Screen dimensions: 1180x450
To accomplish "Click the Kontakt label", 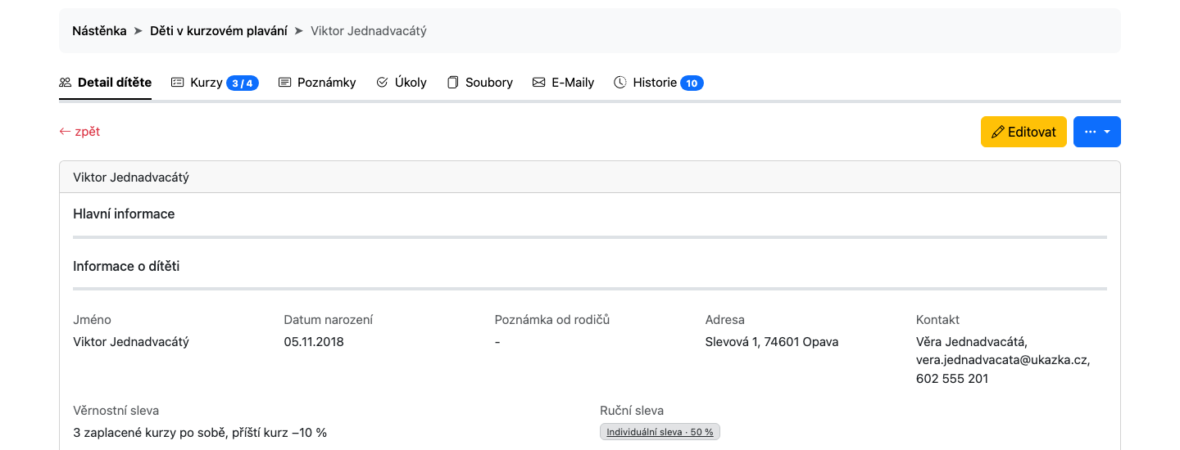I will click(x=937, y=320).
